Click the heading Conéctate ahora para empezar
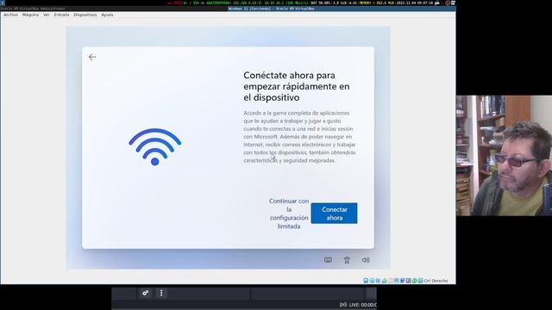The height and width of the screenshot is (310, 552). coord(297,86)
